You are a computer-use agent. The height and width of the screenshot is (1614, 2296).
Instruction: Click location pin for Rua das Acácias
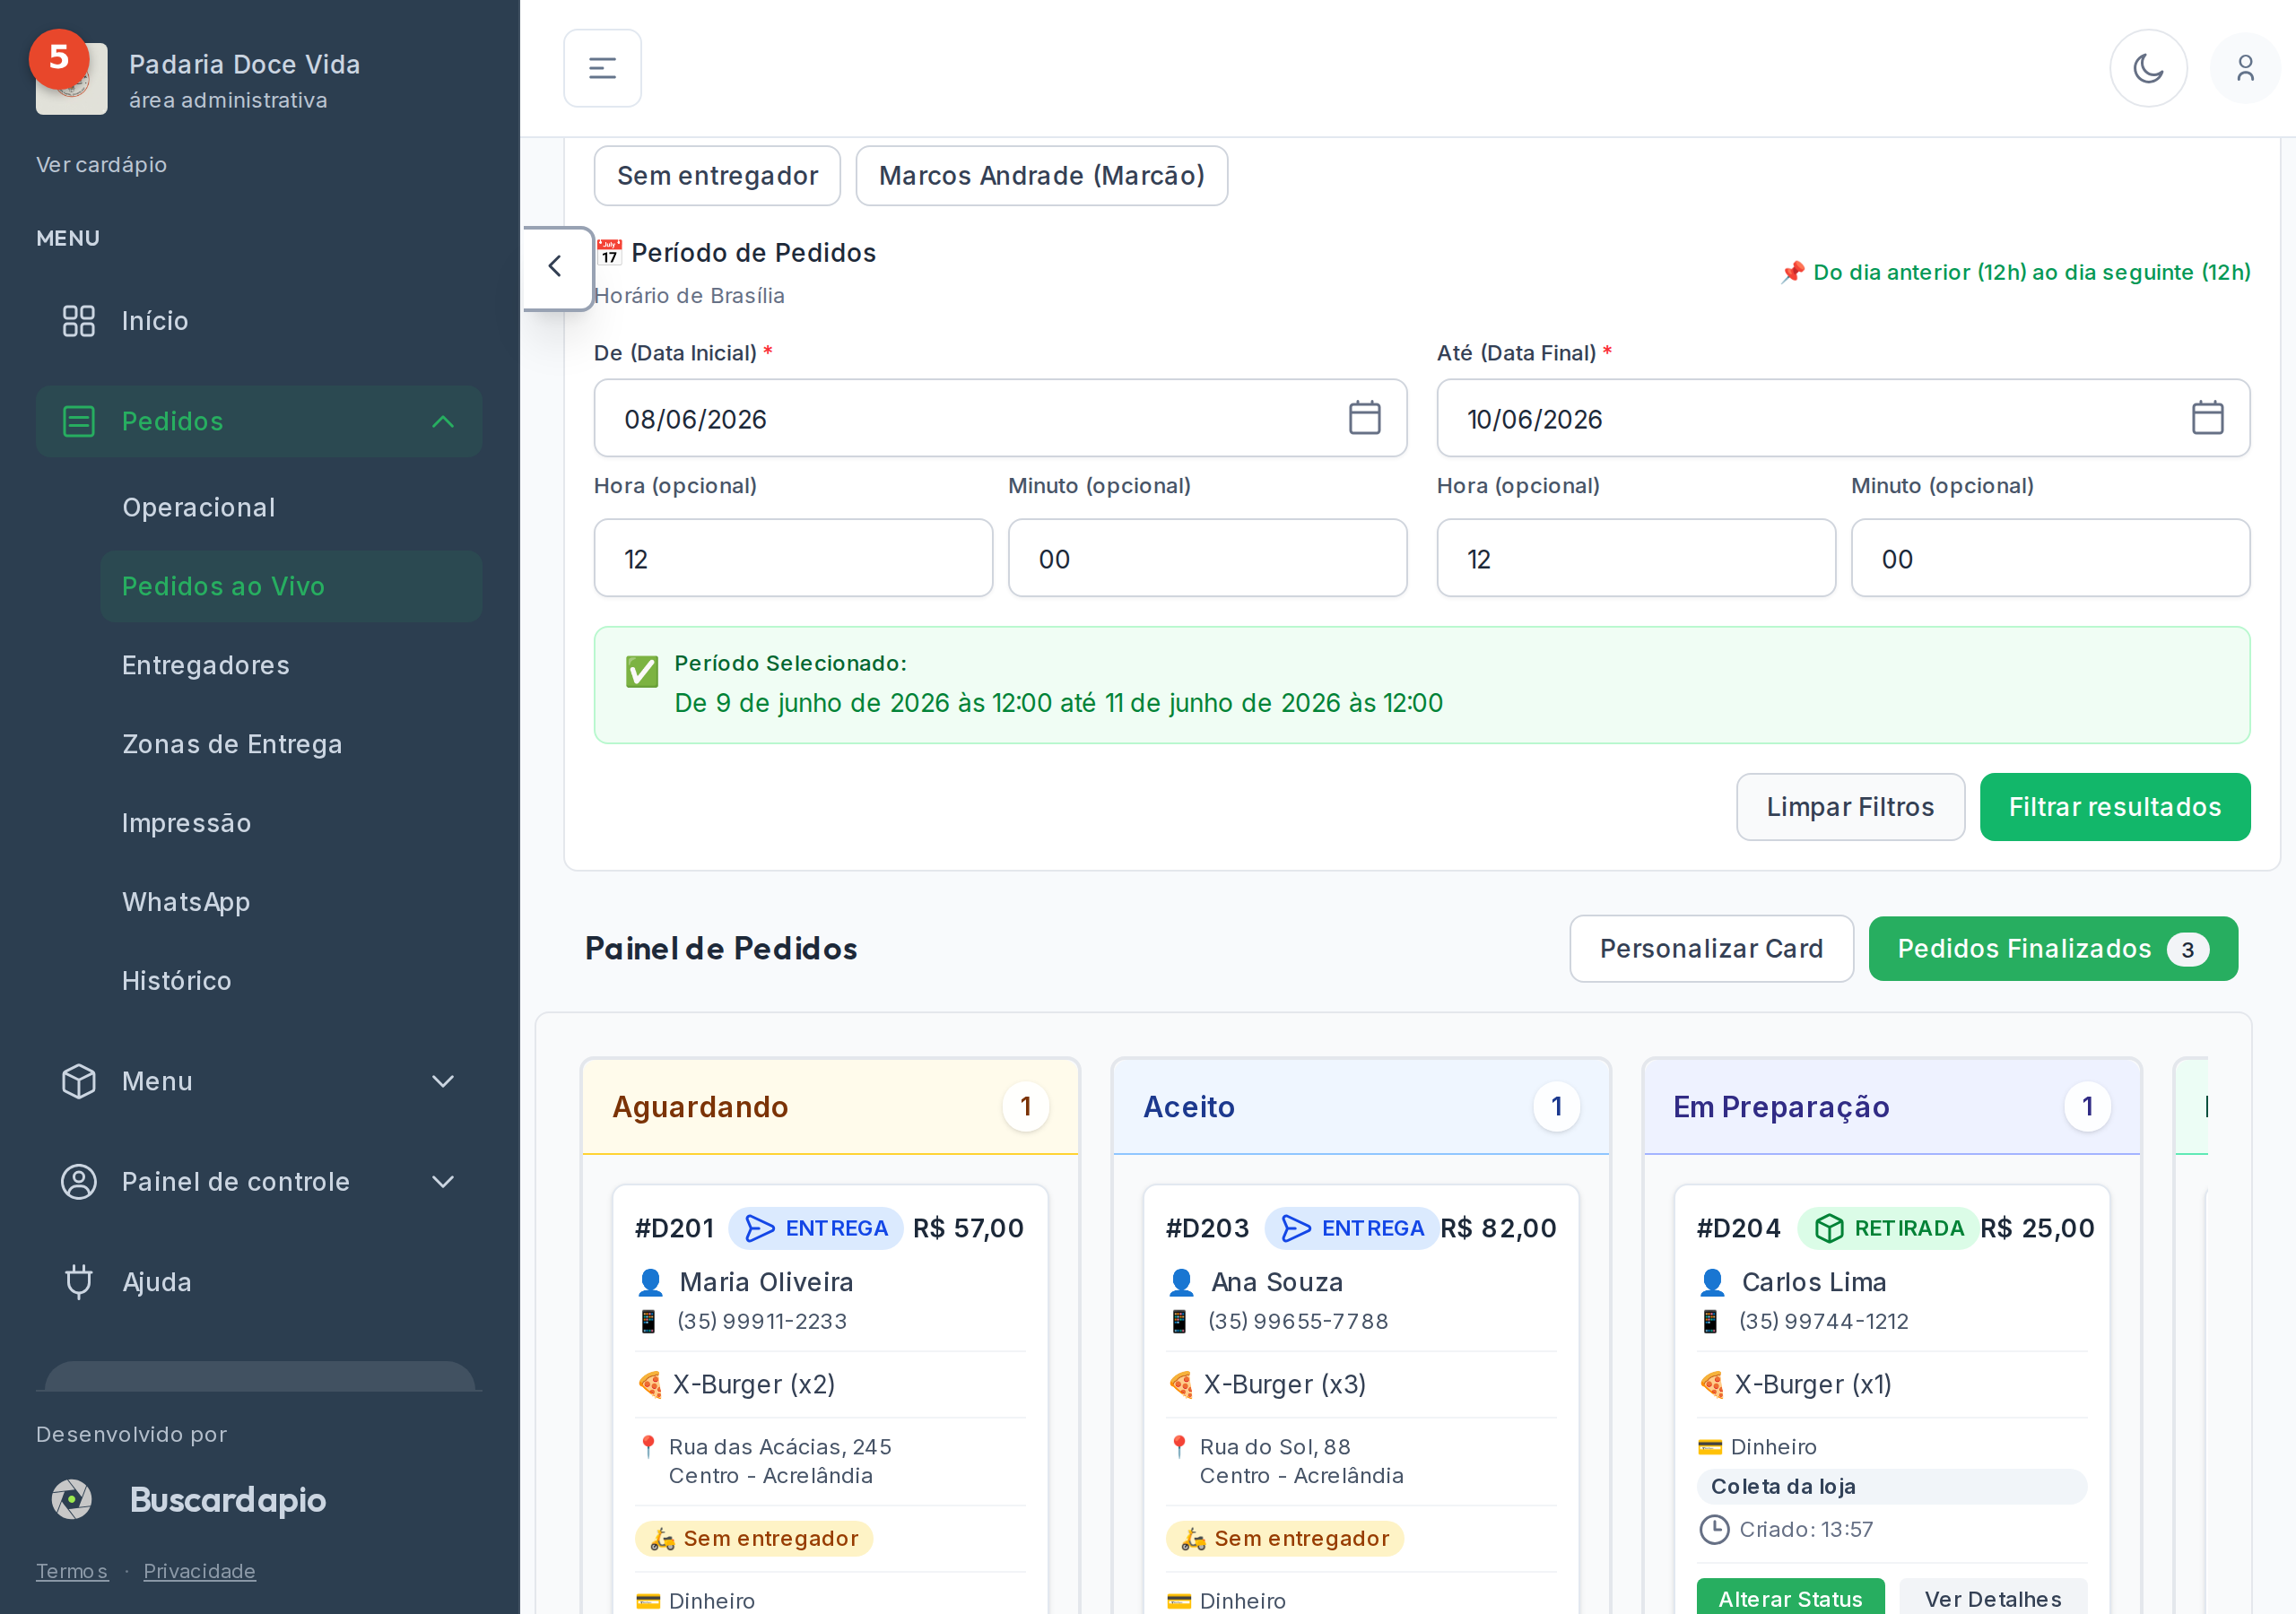pos(648,1446)
